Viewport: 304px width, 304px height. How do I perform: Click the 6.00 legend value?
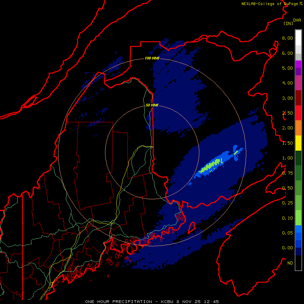tap(287, 53)
